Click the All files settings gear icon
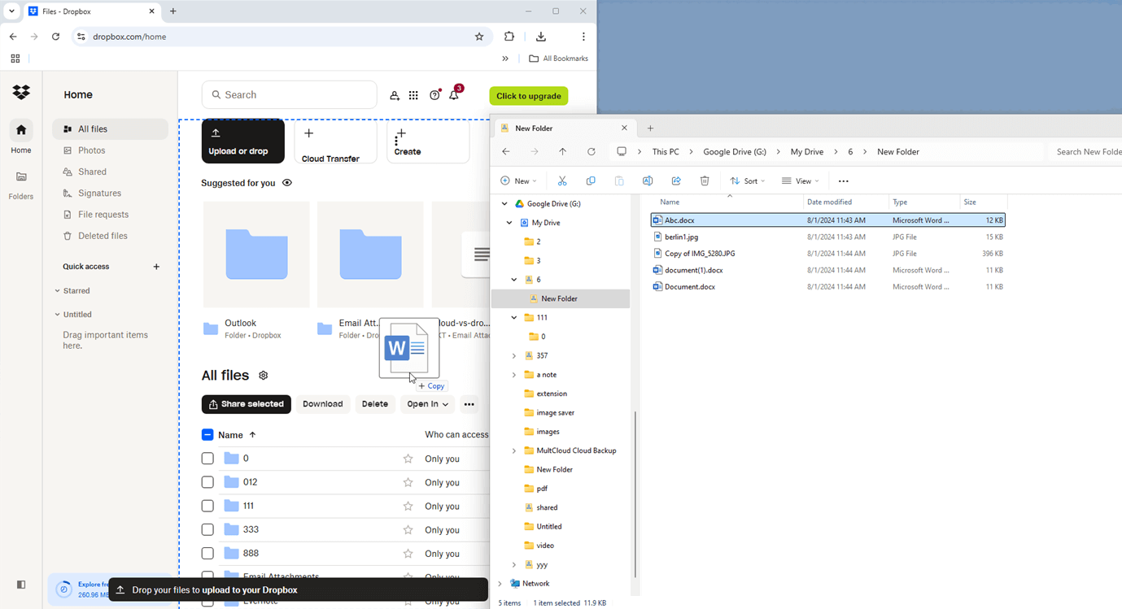Screen dimensions: 1122x609 (x=263, y=376)
